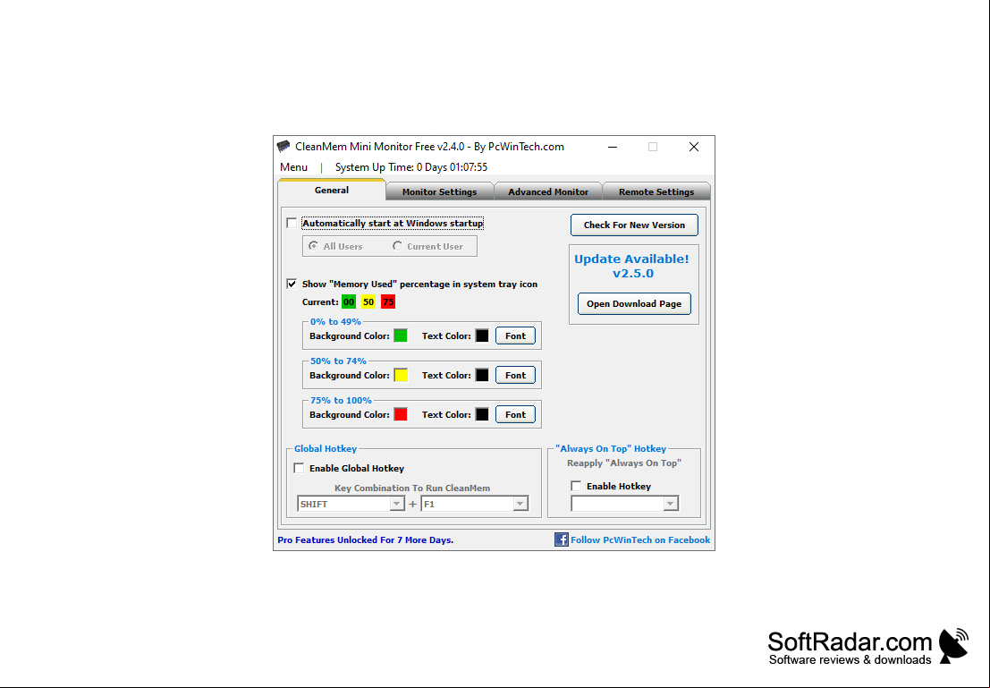
Task: Click the Facebook logo icon
Action: tap(562, 539)
